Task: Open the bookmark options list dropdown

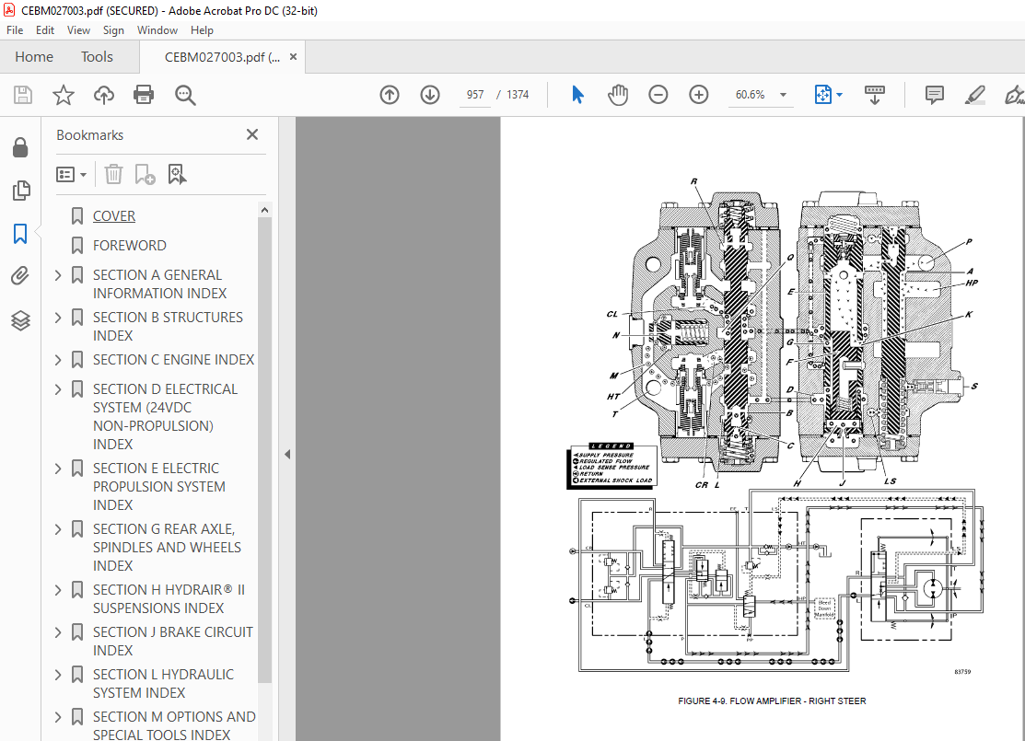Action: (71, 175)
